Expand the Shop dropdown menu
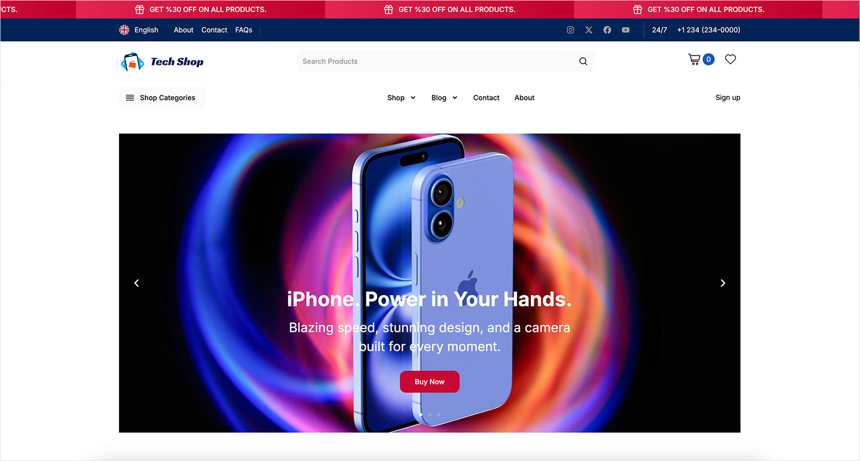Screen dimensions: 860x461 [x=401, y=98]
